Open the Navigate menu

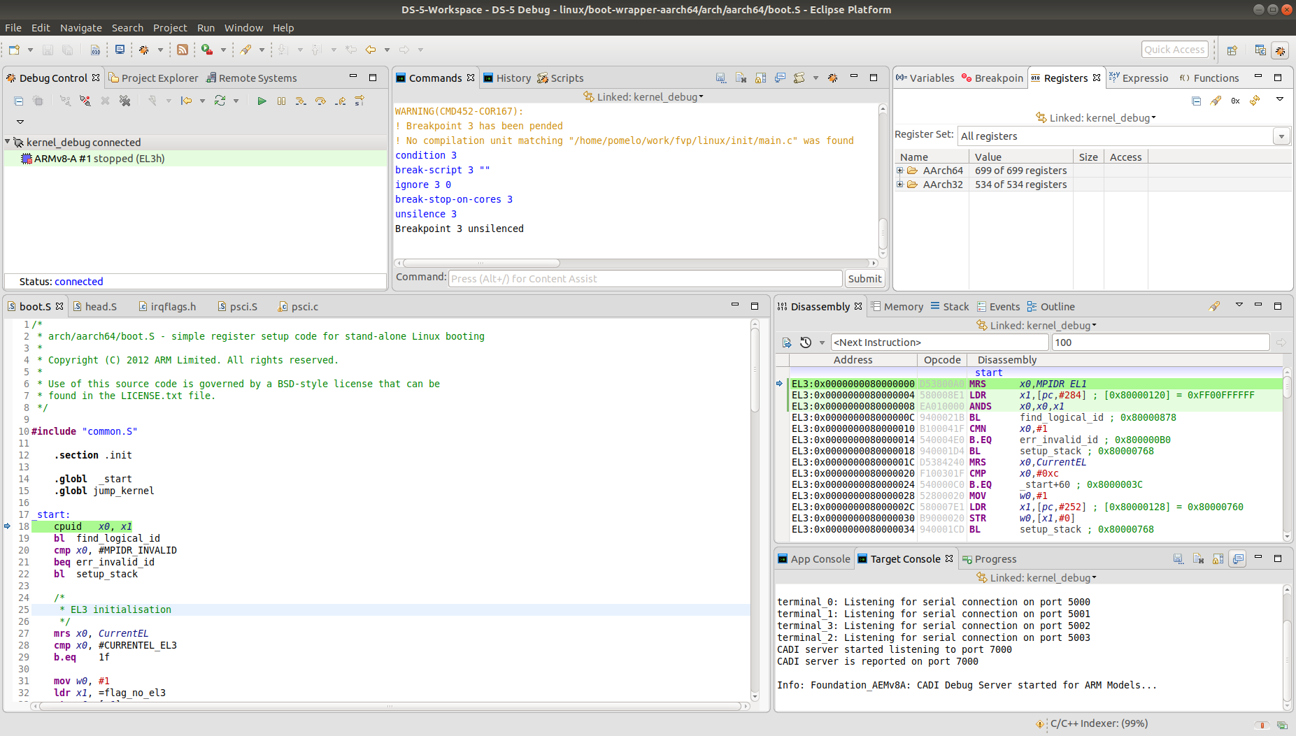(x=81, y=28)
